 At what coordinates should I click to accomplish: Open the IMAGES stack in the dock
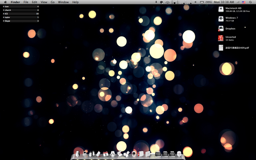(158, 154)
